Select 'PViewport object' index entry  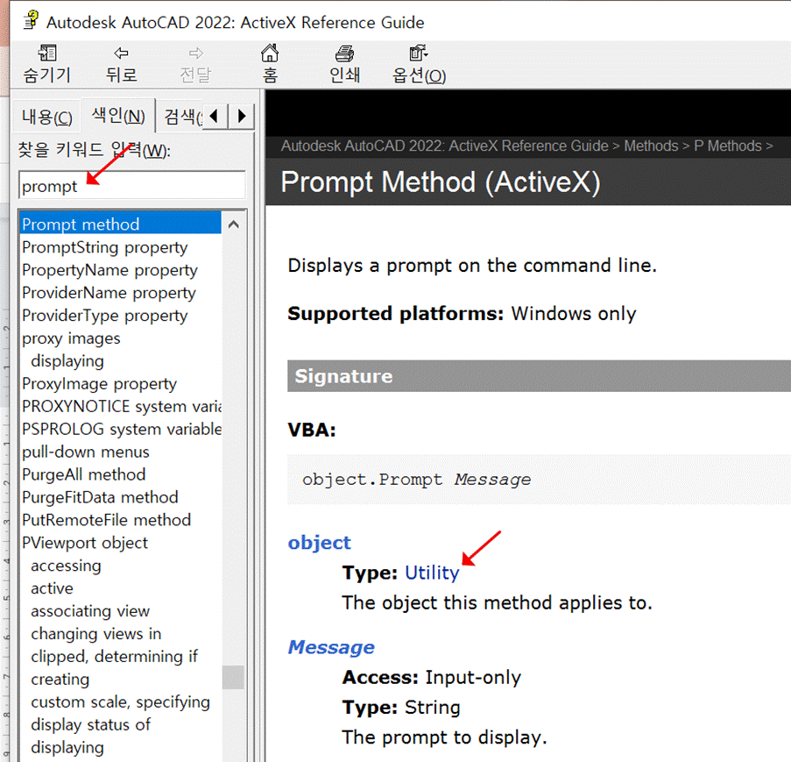pos(85,542)
